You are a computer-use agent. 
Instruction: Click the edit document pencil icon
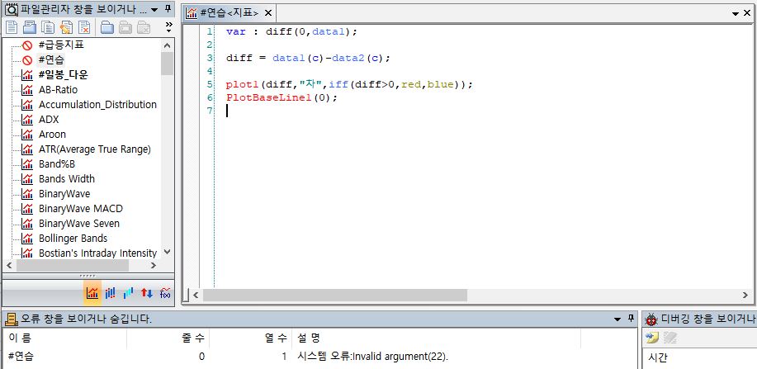tap(66, 27)
